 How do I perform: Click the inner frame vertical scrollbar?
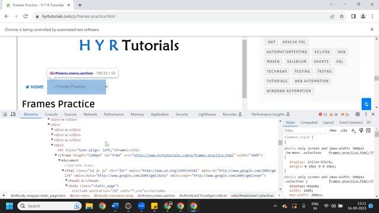point(245,69)
